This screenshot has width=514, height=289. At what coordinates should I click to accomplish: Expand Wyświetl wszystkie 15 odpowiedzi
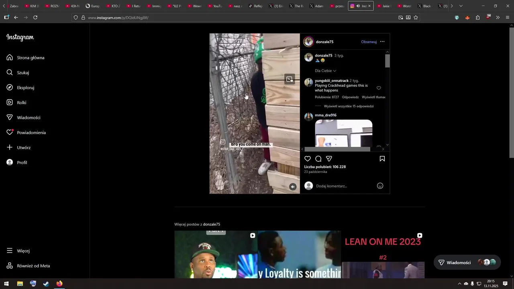349,106
